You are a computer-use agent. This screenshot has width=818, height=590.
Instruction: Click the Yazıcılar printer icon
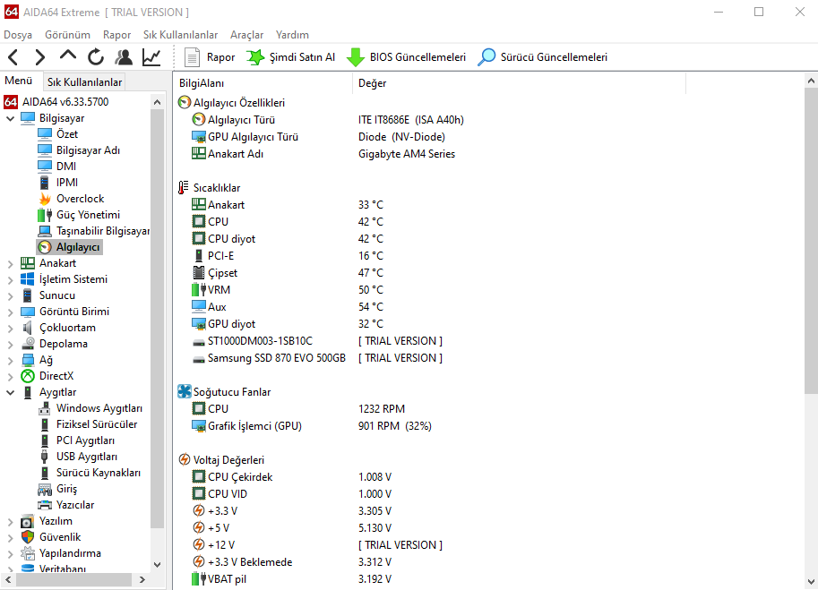pos(46,505)
